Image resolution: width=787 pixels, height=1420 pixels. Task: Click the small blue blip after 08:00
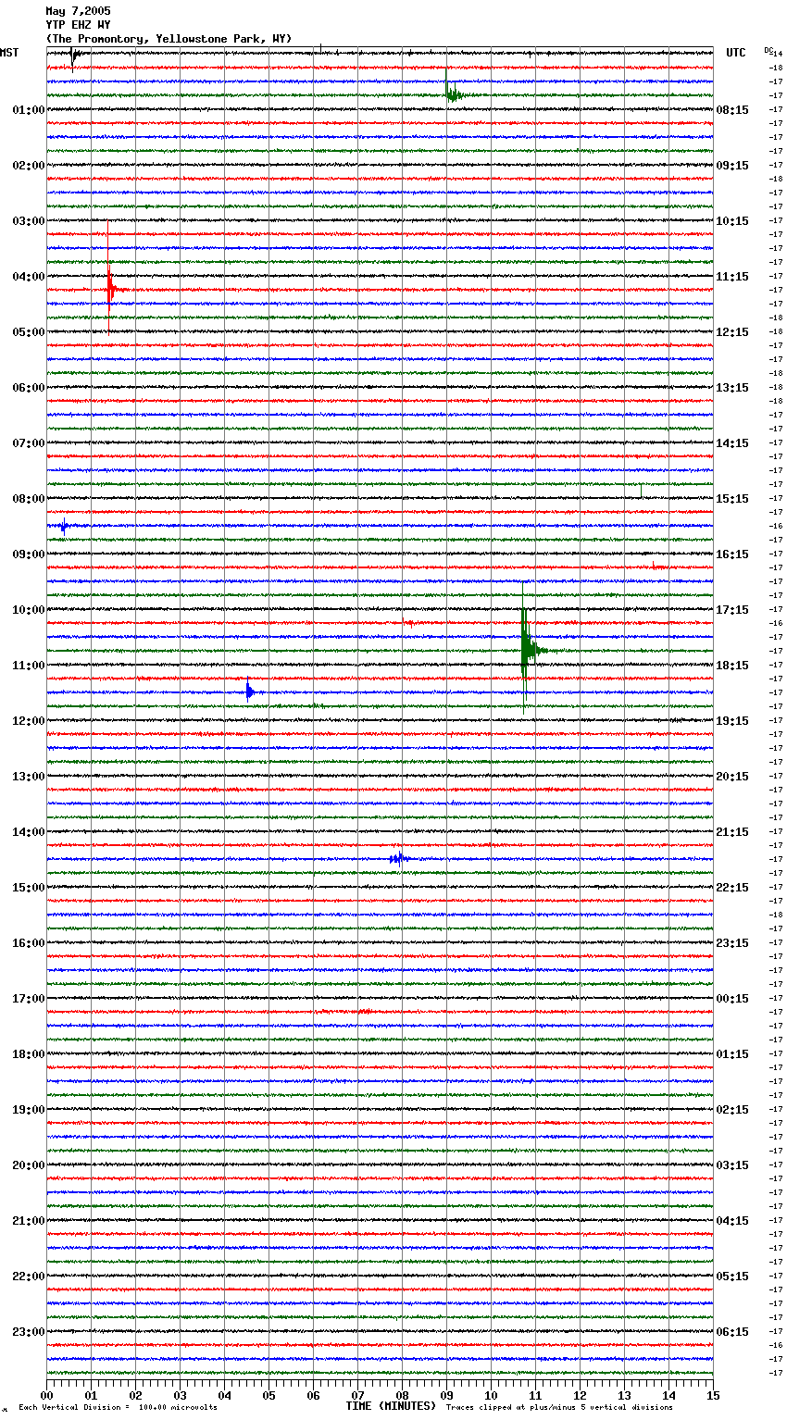tap(64, 526)
